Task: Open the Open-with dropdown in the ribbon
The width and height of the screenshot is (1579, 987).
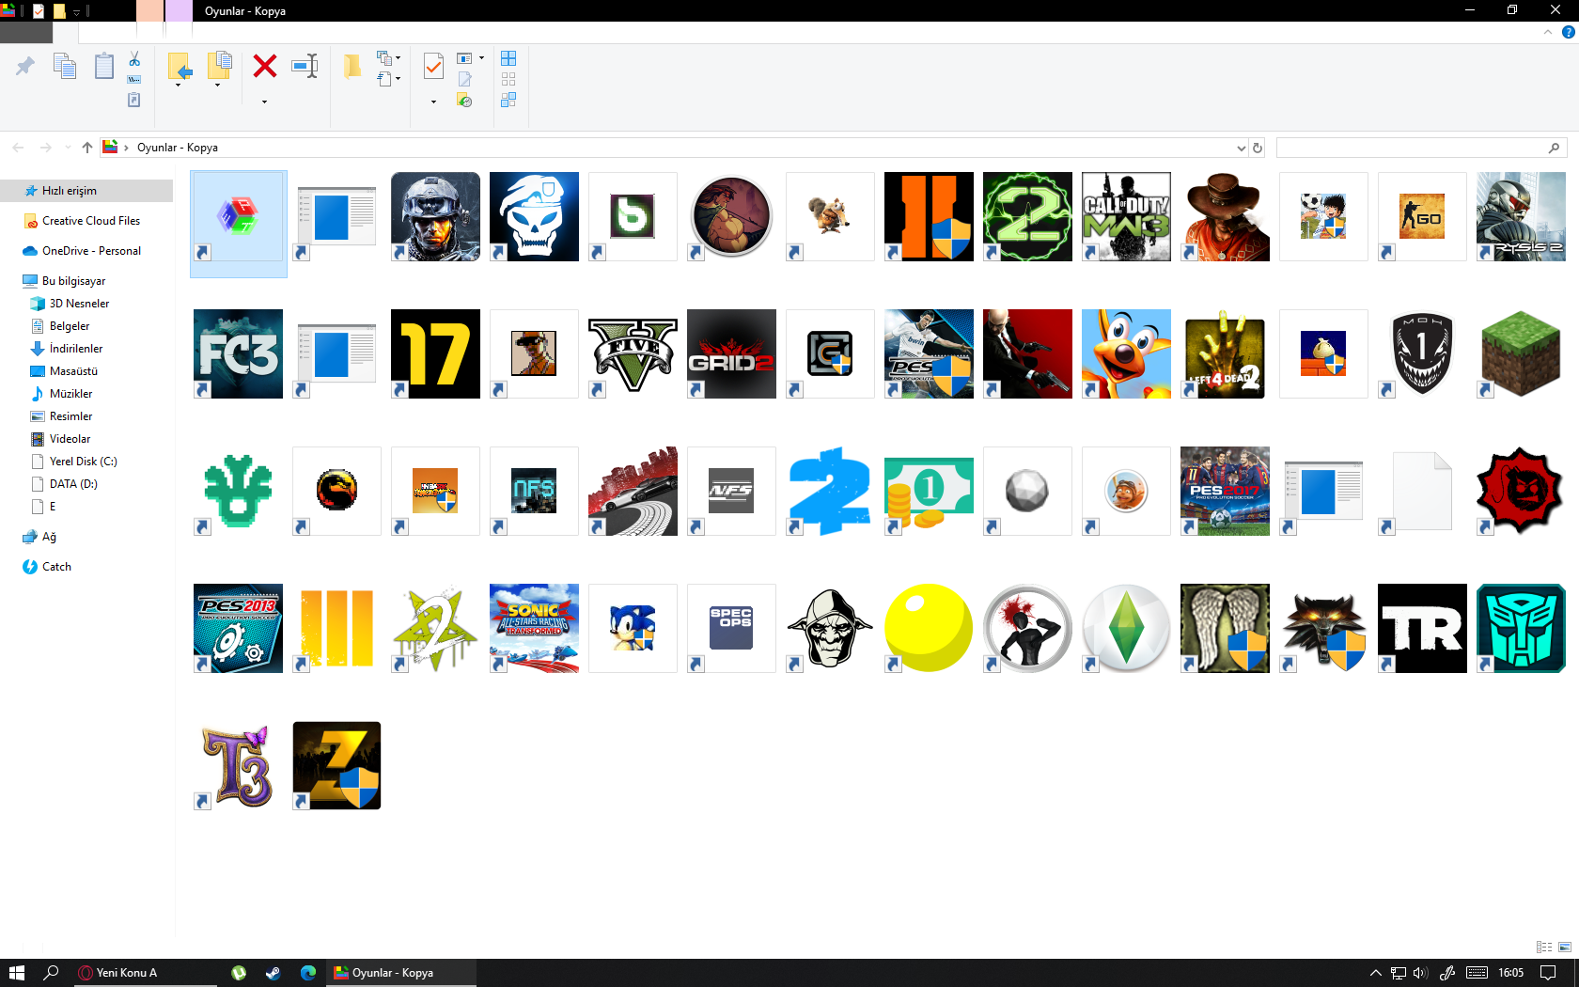Action: pos(470,58)
